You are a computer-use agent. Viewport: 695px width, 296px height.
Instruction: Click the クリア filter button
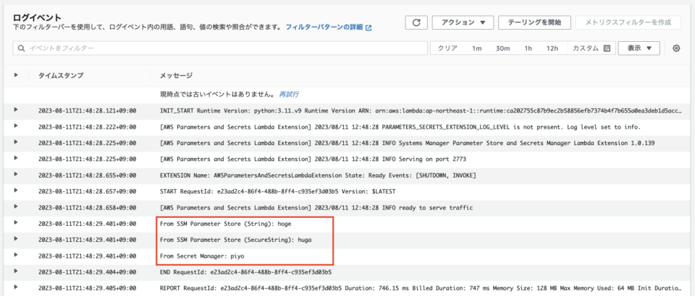coord(447,48)
